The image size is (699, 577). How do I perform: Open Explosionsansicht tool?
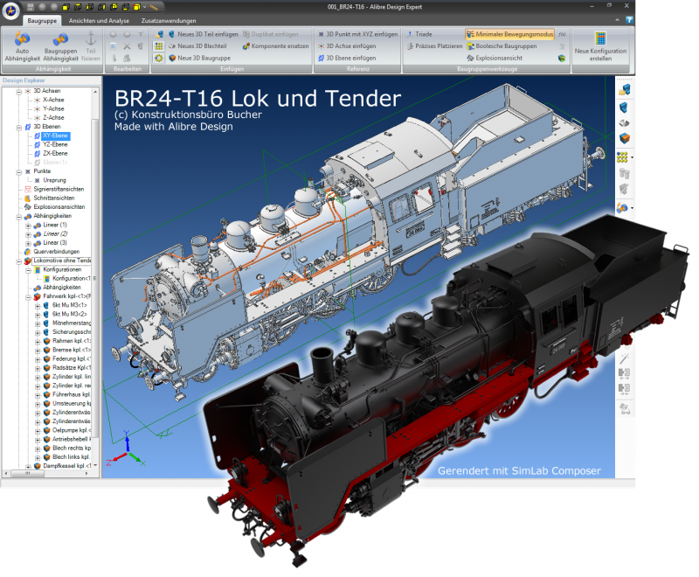point(495,58)
